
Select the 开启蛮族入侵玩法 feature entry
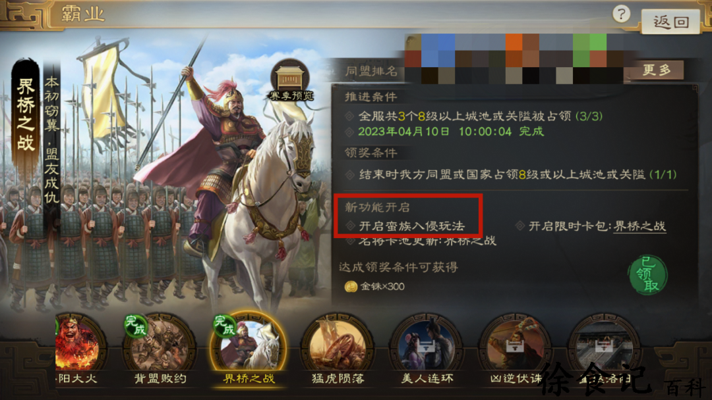[x=412, y=226]
